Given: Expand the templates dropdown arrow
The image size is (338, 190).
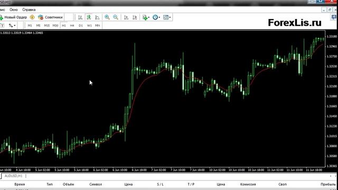Looking at the screenshot, I should point(170,17).
